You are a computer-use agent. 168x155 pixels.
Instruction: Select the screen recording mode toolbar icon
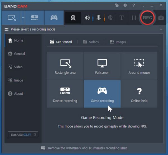coord(11,18)
